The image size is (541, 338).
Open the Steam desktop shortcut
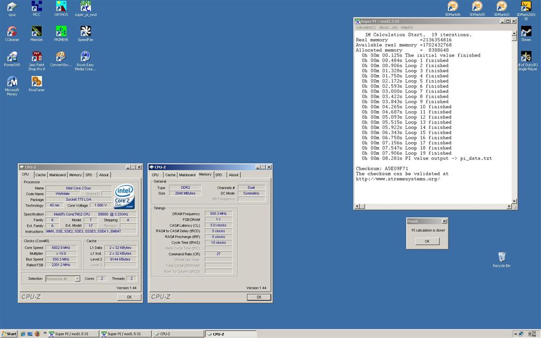[x=526, y=33]
